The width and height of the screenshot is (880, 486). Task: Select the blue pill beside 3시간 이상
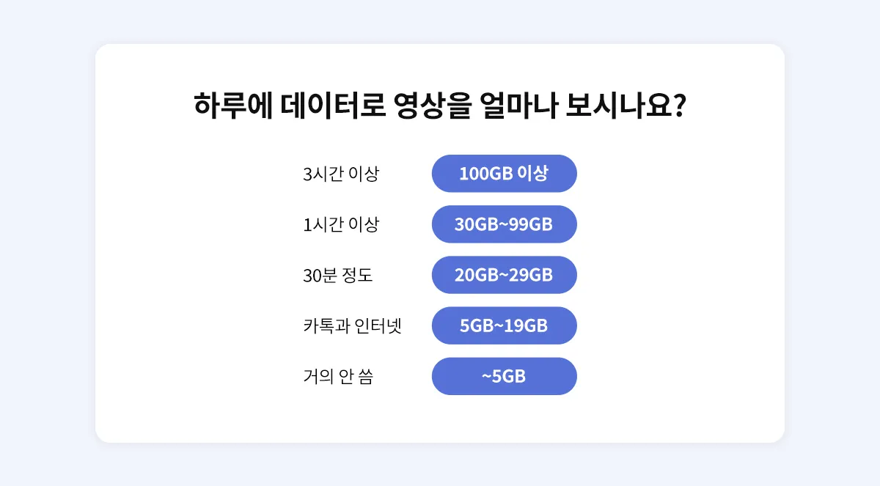point(504,174)
